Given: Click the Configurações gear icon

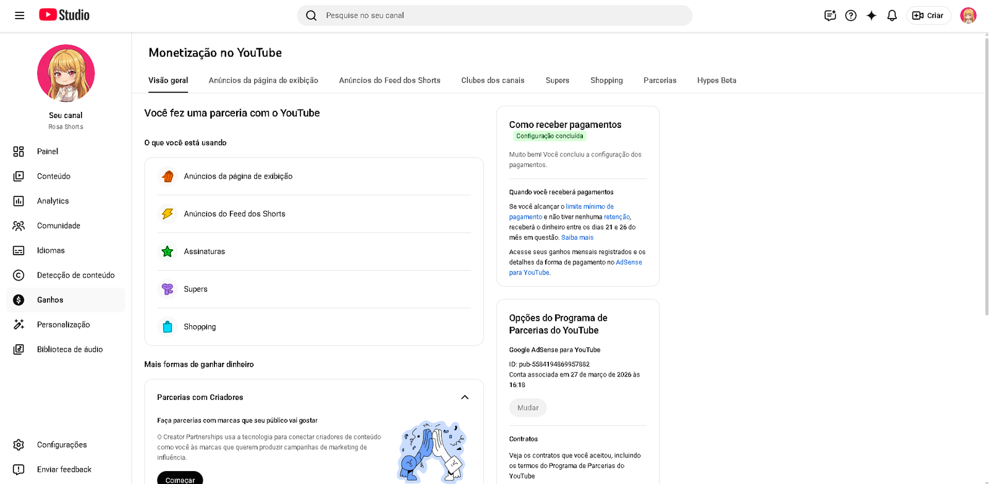Looking at the screenshot, I should [x=19, y=444].
